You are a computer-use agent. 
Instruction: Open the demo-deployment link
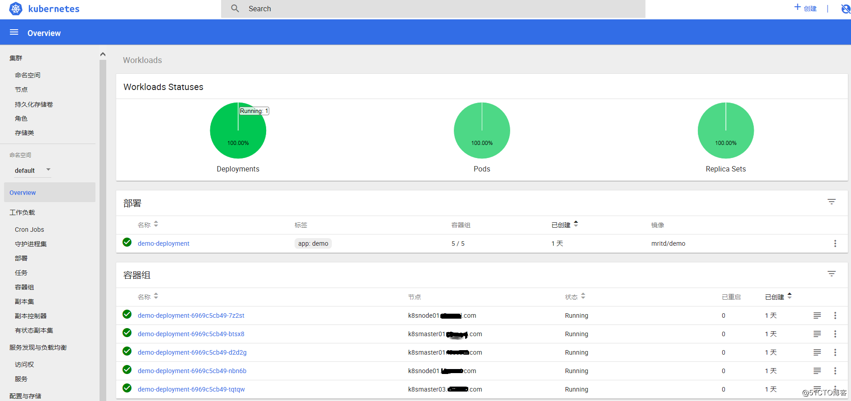[x=163, y=243]
